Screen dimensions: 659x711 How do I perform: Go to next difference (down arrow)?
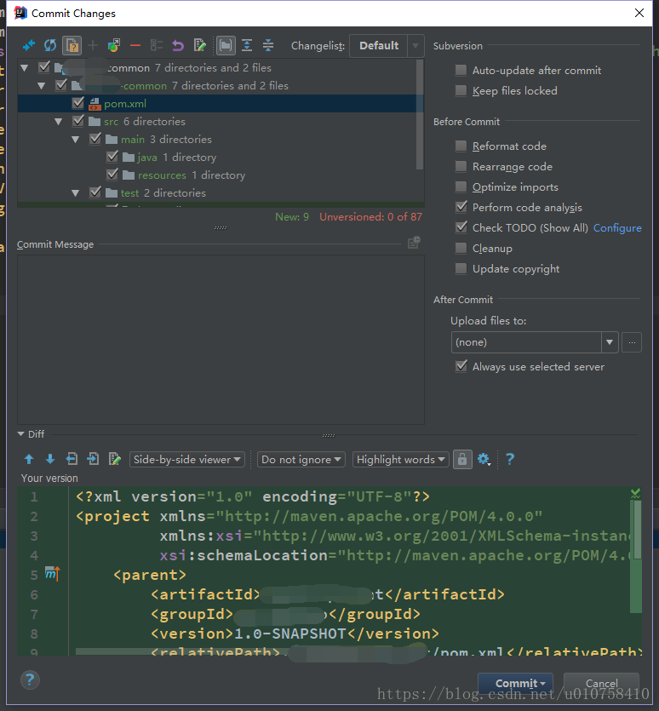(x=50, y=459)
